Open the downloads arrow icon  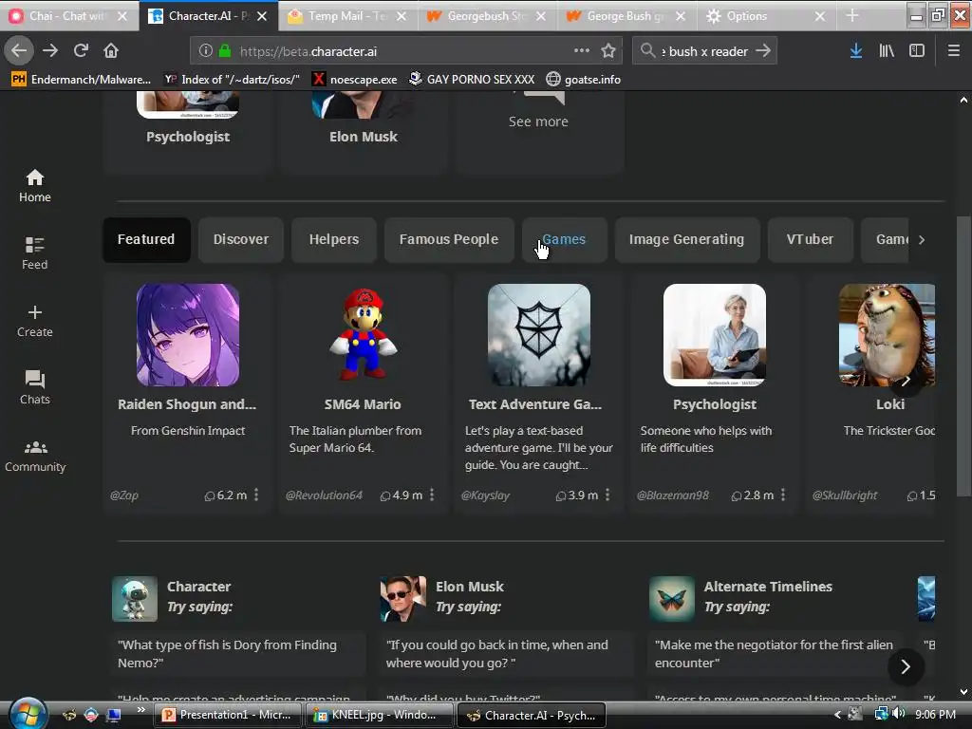click(x=856, y=51)
